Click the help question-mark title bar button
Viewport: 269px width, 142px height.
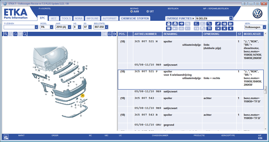click(x=244, y=3)
